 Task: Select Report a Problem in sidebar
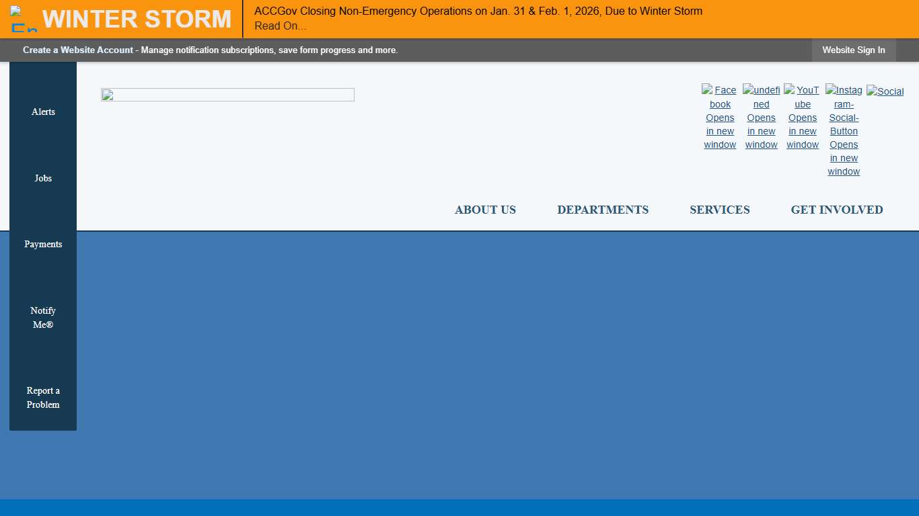43,398
